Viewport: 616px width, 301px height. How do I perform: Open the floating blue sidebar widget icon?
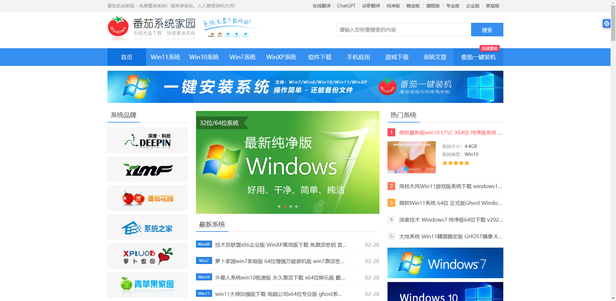pyautogui.click(x=607, y=23)
